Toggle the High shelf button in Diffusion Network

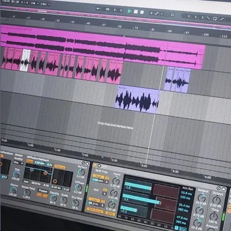(x=30, y=161)
